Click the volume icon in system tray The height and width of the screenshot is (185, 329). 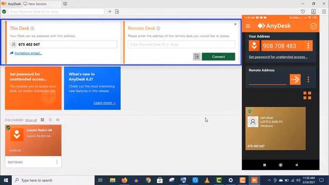click(x=298, y=180)
